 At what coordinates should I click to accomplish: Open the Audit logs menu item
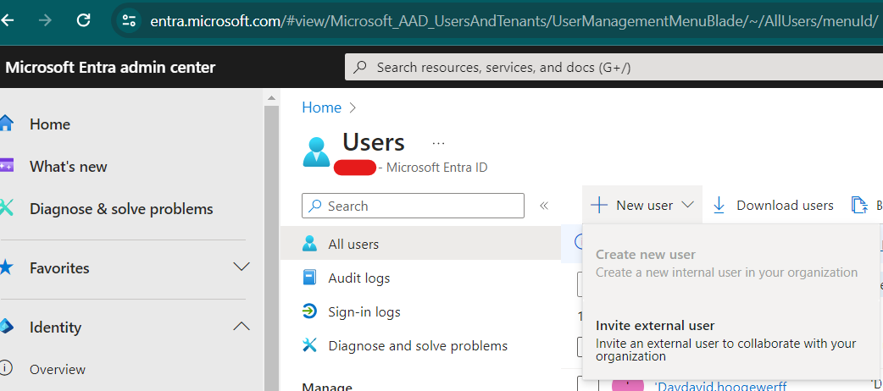click(x=358, y=278)
